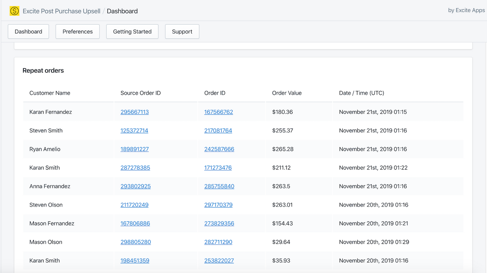This screenshot has height=273, width=487.
Task: Click source order link 125372714 for Steven Smith
Action: point(135,130)
